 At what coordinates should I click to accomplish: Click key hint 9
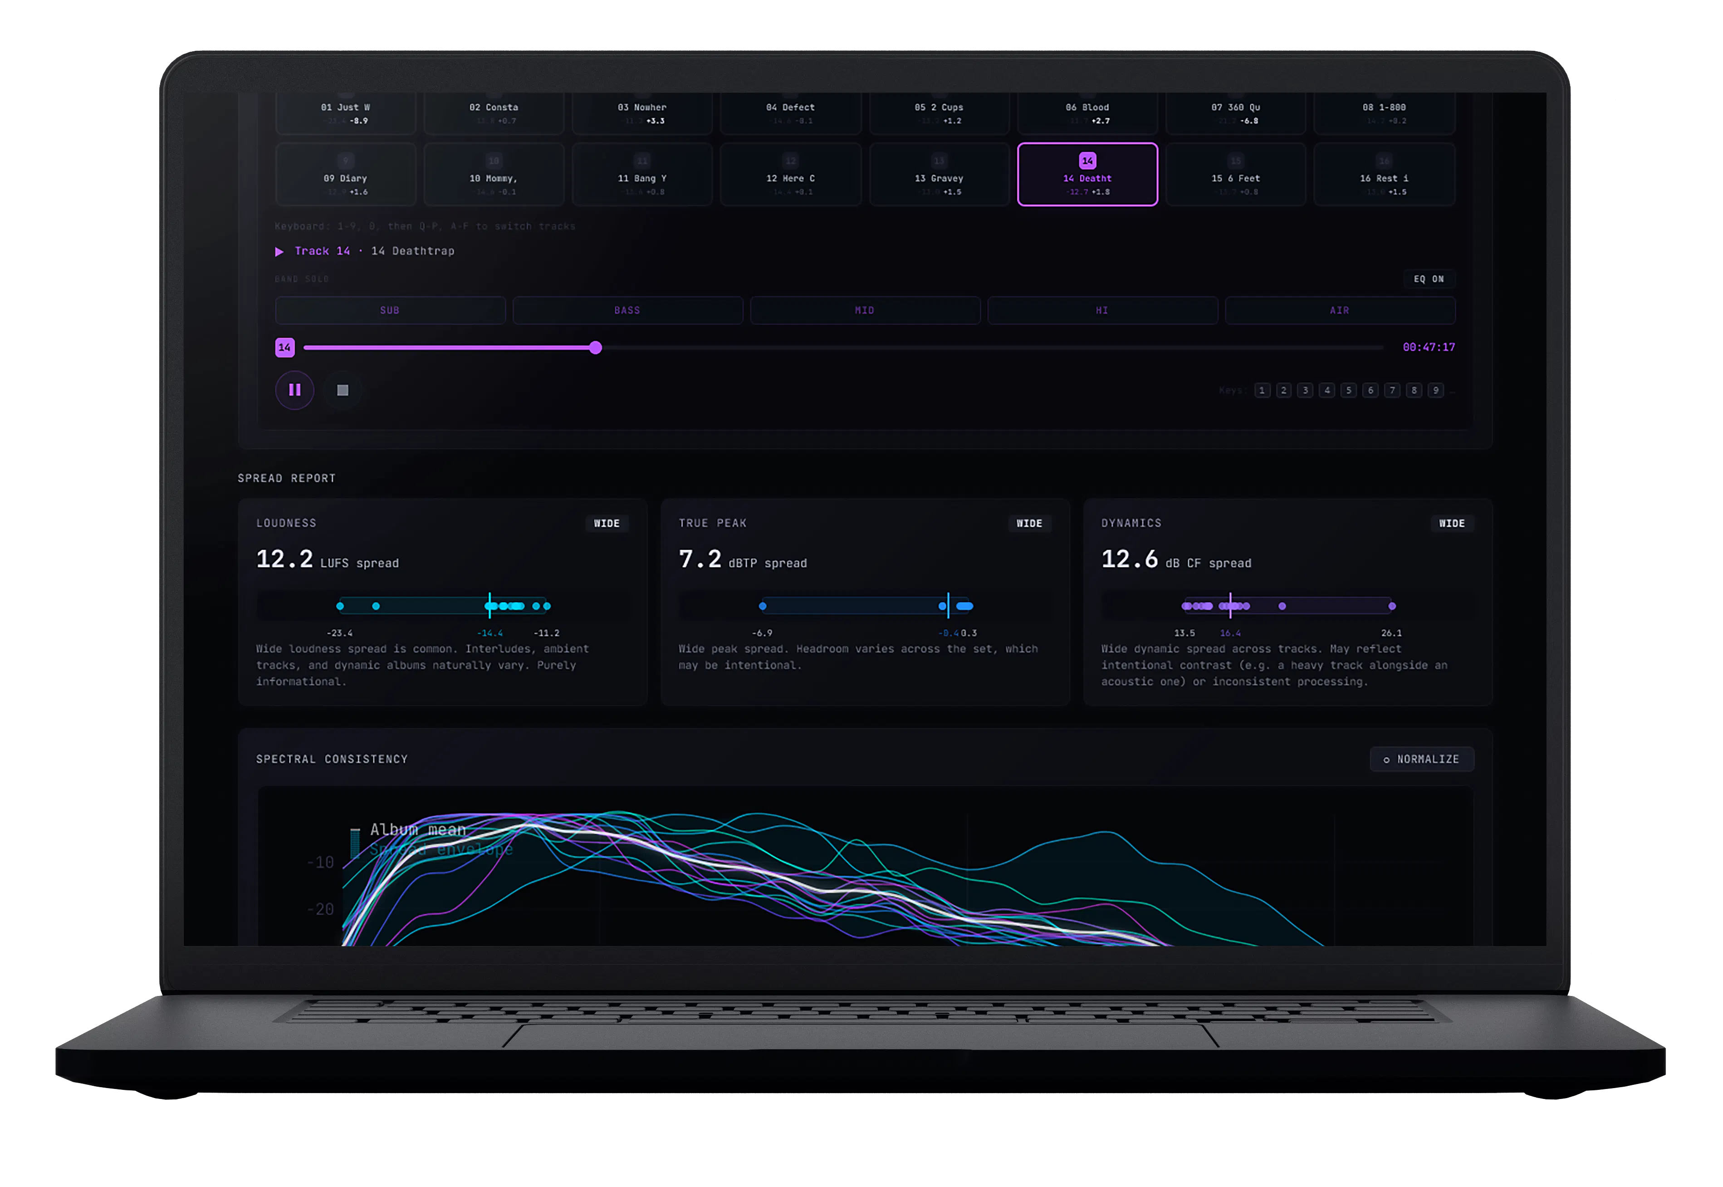1435,391
